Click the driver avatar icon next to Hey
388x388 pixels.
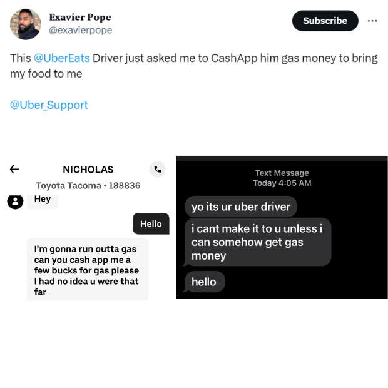pos(15,201)
